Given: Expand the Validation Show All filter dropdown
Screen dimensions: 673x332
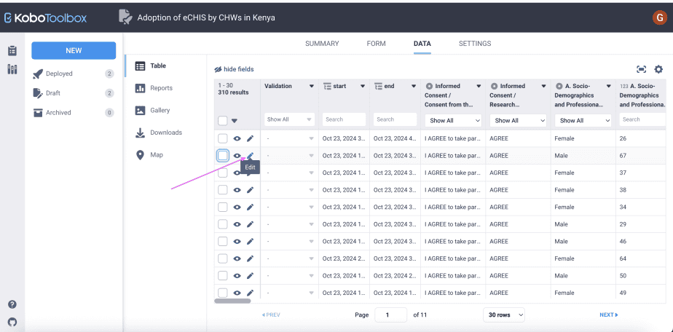Looking at the screenshot, I should (289, 119).
